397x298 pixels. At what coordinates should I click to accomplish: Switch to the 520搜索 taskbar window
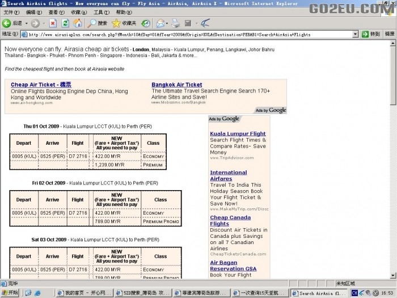[143, 293]
